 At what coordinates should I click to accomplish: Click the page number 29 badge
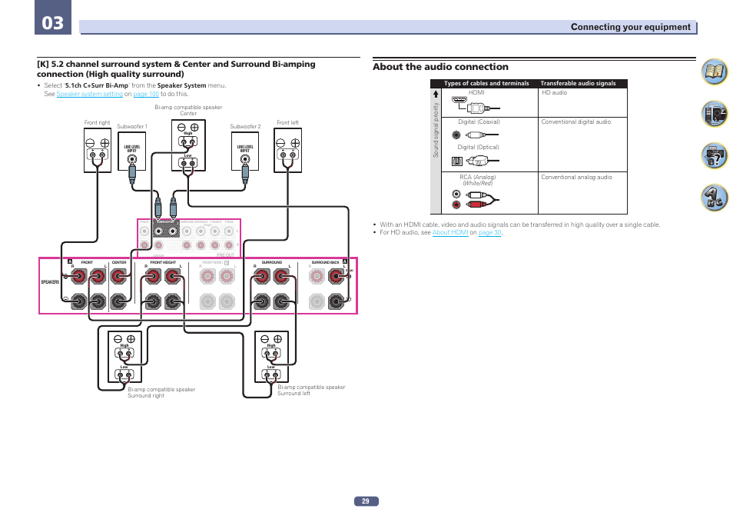pos(366,501)
